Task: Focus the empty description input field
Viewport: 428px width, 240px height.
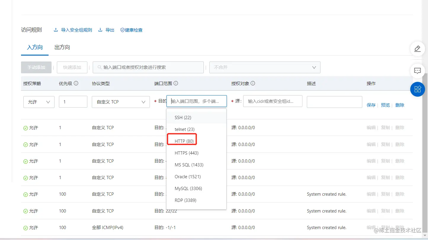Action: coord(334,102)
